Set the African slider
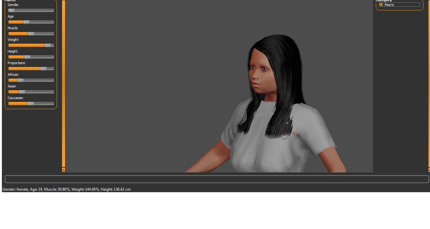 pyautogui.click(x=31, y=80)
